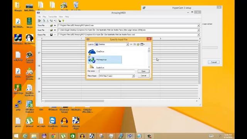The width and height of the screenshot is (247, 139).
Task: Expand the Output File path dropdown
Action: coord(198,35)
